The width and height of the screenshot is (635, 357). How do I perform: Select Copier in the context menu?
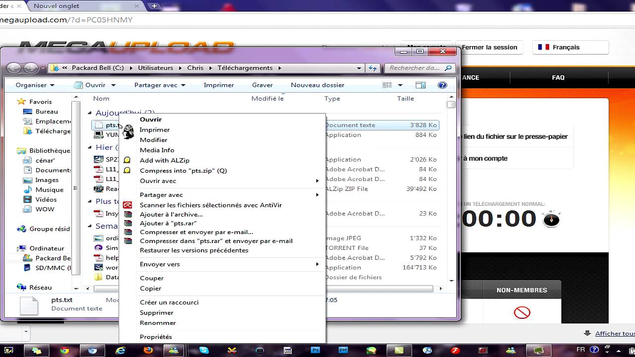[150, 288]
